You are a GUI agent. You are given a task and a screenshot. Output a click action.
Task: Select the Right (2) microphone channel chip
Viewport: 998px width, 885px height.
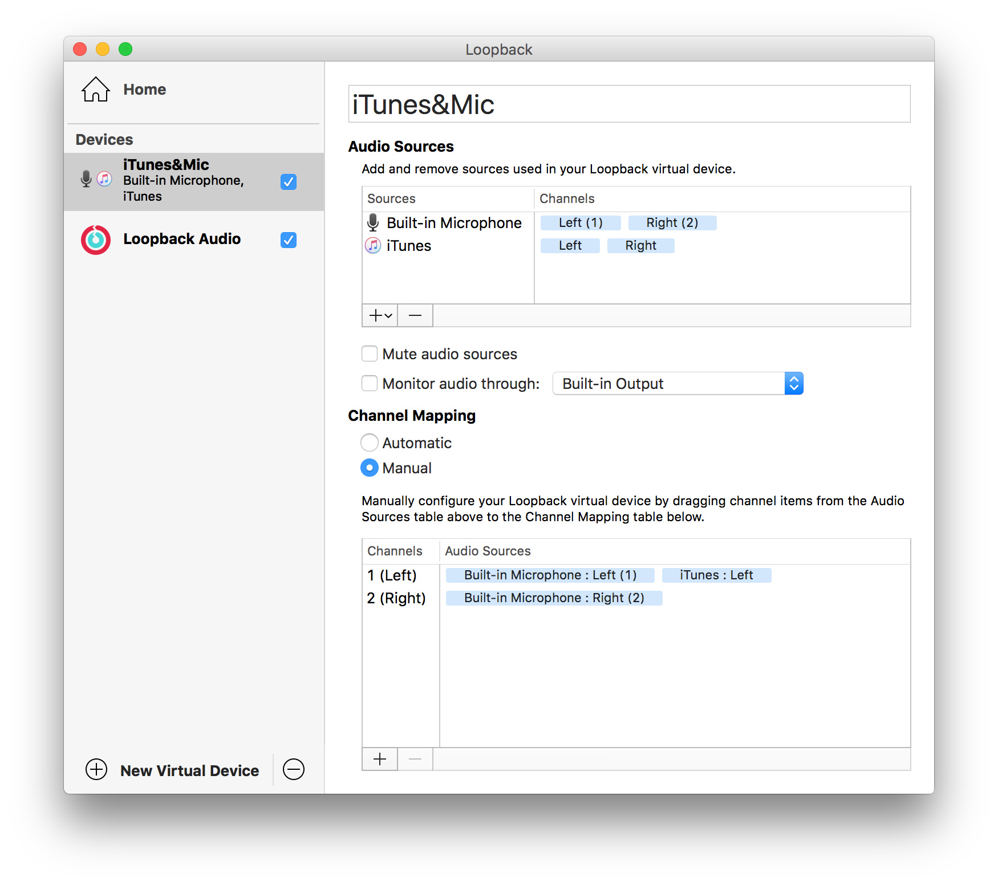pyautogui.click(x=672, y=223)
